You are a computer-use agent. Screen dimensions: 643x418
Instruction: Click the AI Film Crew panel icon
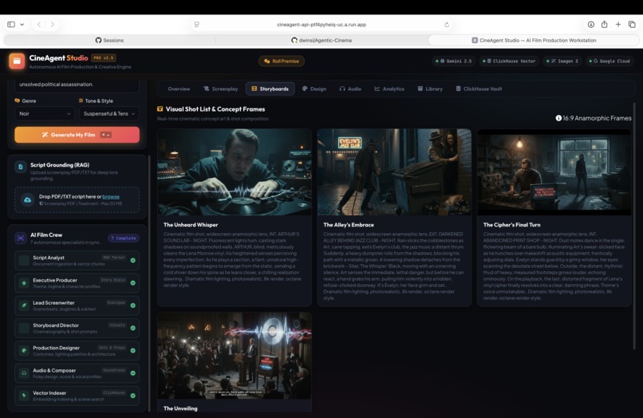21,238
